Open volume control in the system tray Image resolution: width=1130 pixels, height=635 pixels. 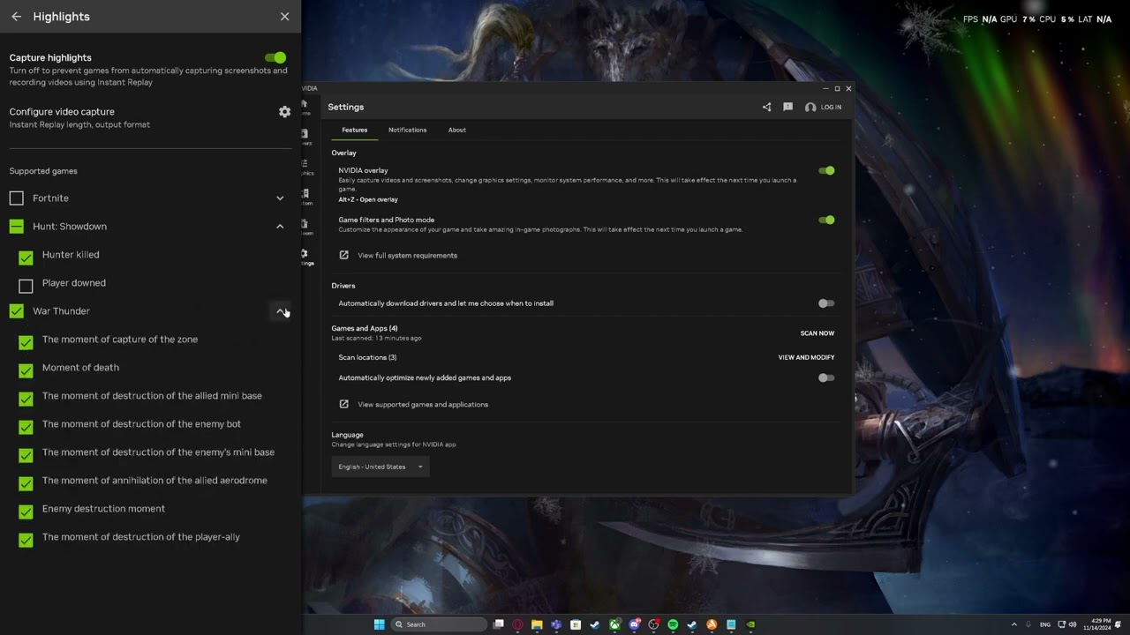(1073, 624)
